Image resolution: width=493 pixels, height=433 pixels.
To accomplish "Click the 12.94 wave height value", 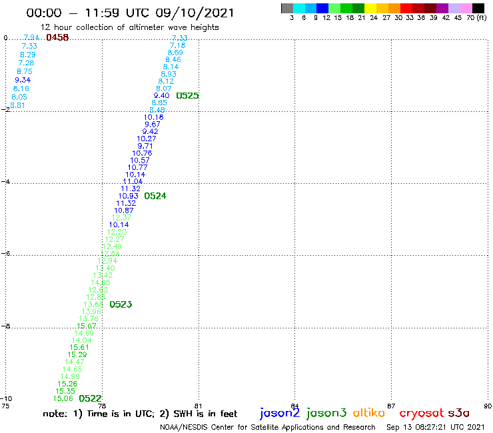I will pos(107,260).
